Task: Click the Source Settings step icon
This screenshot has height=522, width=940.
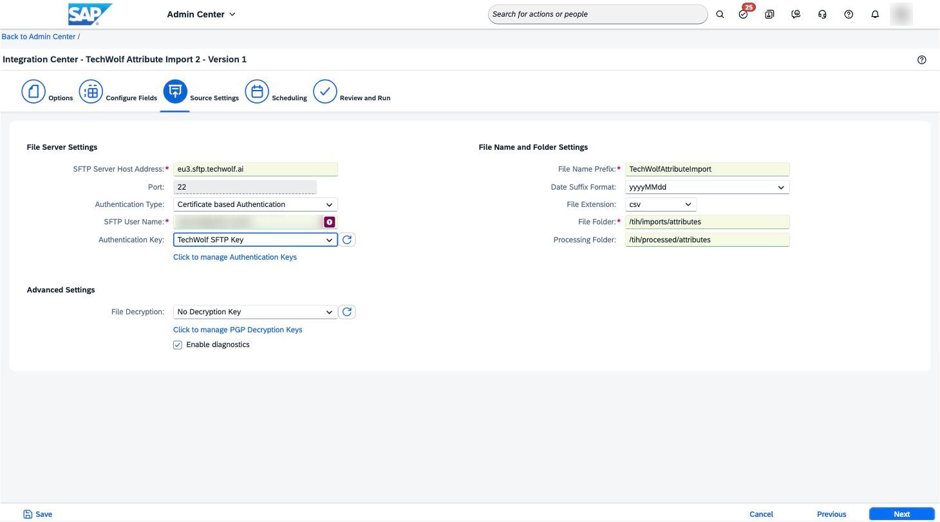Action: click(175, 91)
